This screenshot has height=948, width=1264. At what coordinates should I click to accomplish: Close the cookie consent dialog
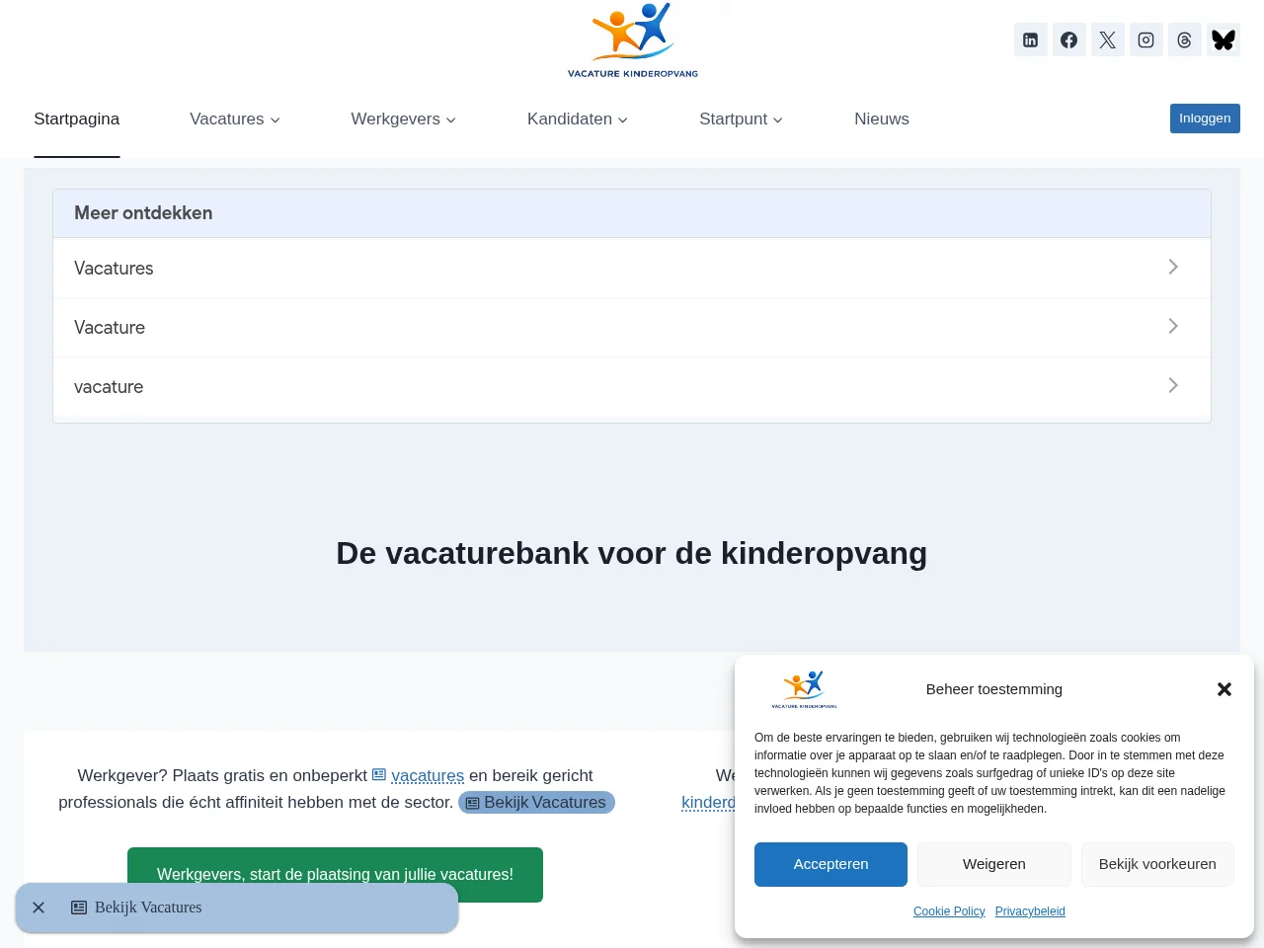point(1224,689)
